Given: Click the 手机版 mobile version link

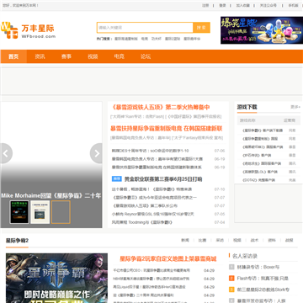Looking at the screenshot, I should click(x=294, y=5).
